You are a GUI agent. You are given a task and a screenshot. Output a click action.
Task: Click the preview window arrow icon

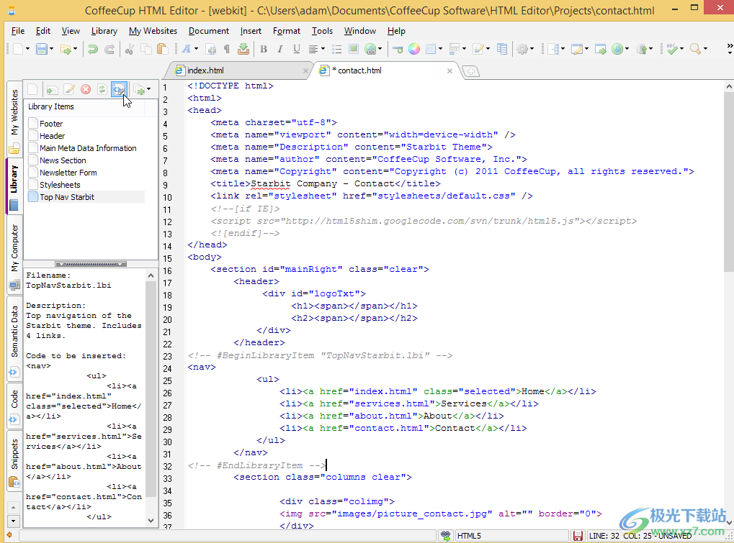pos(601,49)
